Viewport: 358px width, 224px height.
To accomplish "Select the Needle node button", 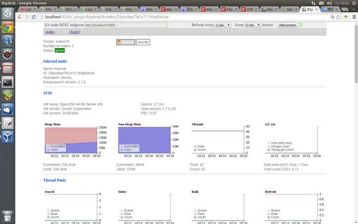I will point(143,42).
